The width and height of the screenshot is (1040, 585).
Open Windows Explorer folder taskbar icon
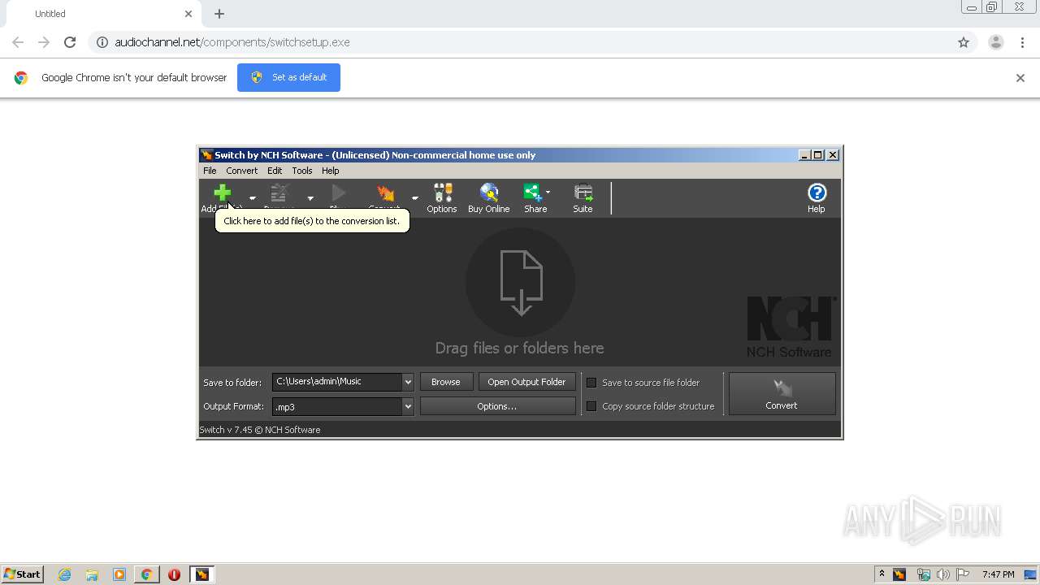92,574
